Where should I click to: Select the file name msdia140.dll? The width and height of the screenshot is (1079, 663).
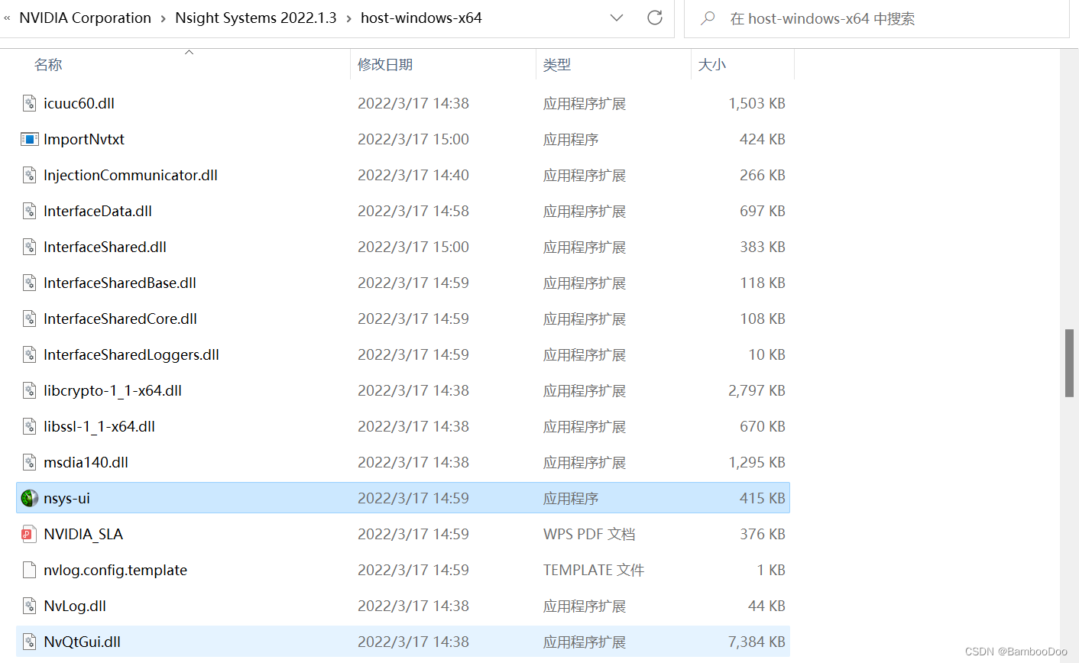86,462
